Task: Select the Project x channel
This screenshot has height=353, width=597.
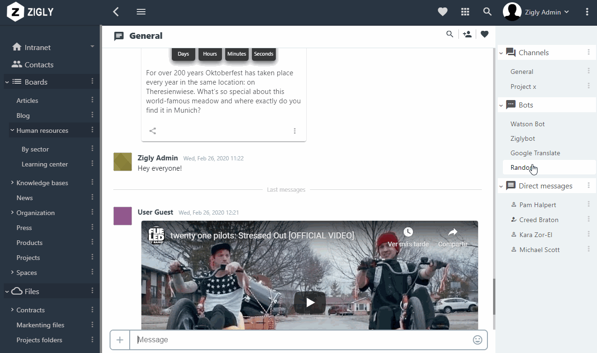Action: [523, 86]
